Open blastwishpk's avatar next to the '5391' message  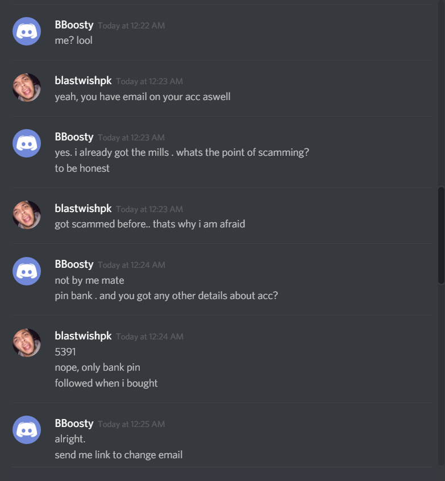coord(27,343)
